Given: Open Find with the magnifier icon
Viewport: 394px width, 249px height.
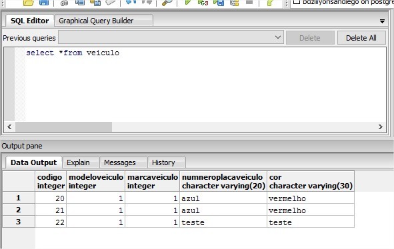Looking at the screenshot, I should coord(167,3).
